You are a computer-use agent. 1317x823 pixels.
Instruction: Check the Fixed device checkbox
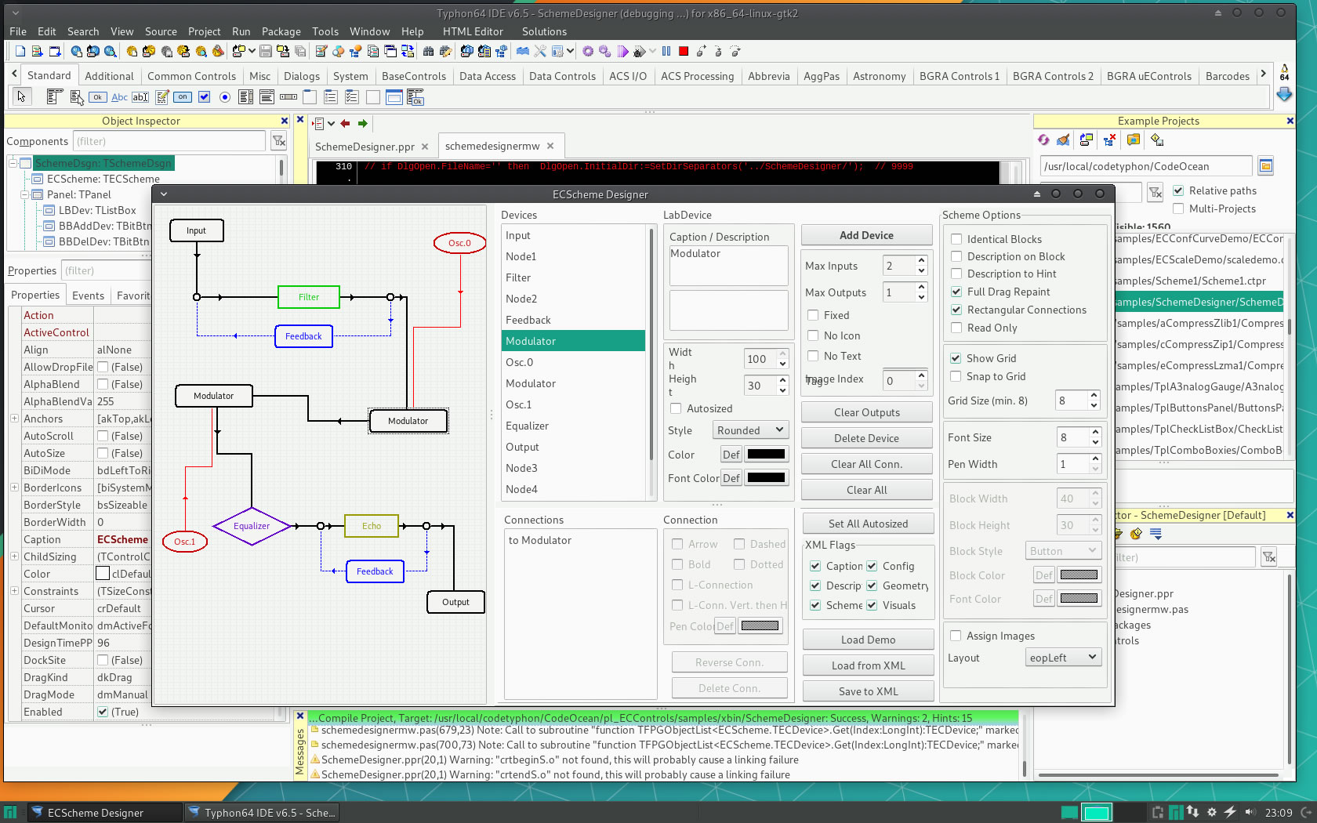pos(813,315)
